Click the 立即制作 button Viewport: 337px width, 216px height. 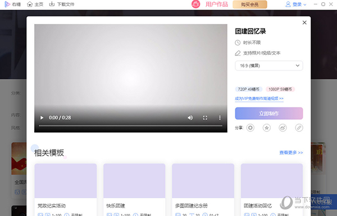[269, 114]
